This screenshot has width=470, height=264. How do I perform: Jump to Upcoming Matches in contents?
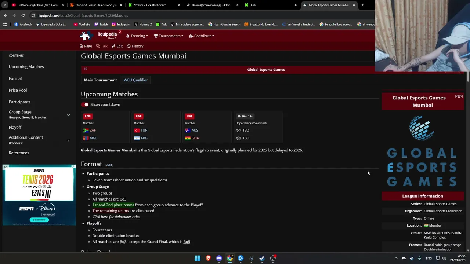(26, 67)
